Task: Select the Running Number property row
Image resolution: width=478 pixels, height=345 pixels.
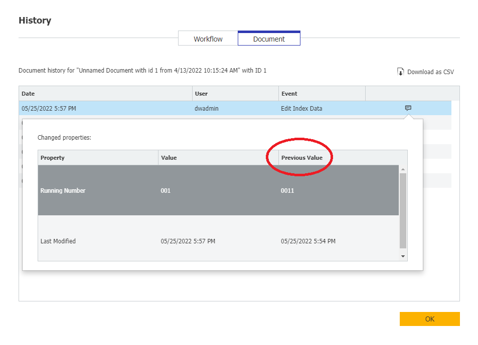Action: pyautogui.click(x=63, y=191)
